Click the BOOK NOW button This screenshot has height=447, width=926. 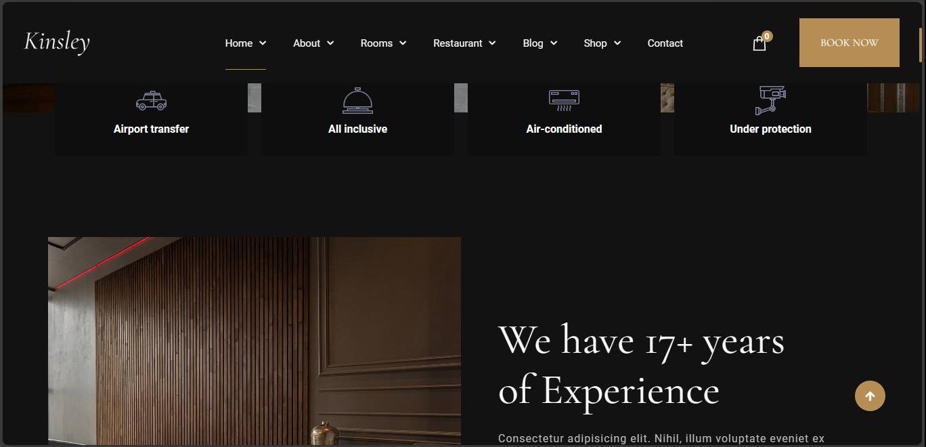click(849, 43)
